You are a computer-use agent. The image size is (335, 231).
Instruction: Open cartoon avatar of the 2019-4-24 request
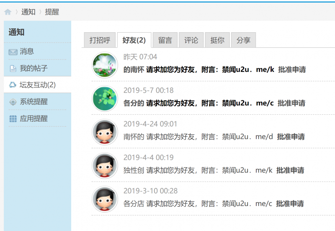[104, 132]
